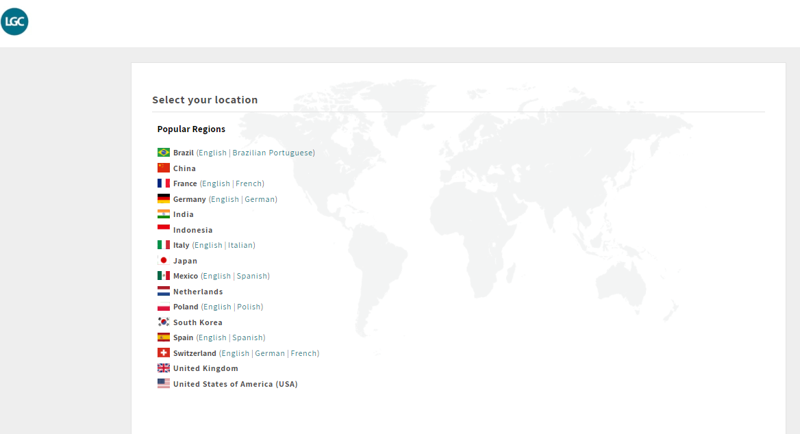
Task: Click the France flag icon
Action: click(x=163, y=183)
